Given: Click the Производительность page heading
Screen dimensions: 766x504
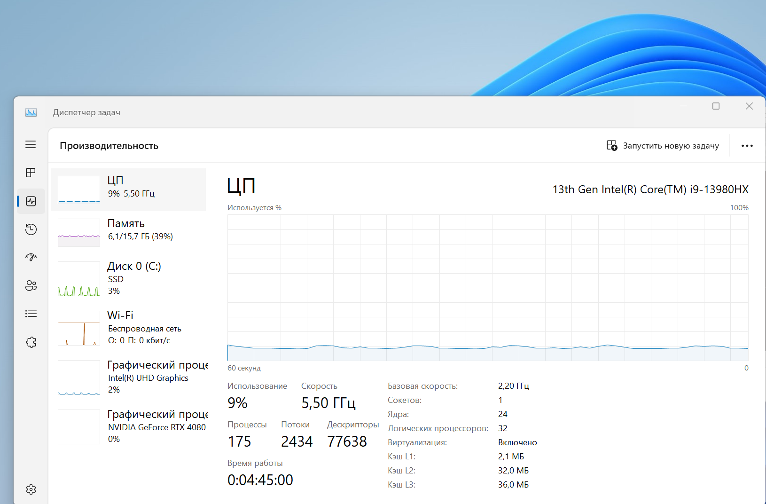Looking at the screenshot, I should 109,146.
